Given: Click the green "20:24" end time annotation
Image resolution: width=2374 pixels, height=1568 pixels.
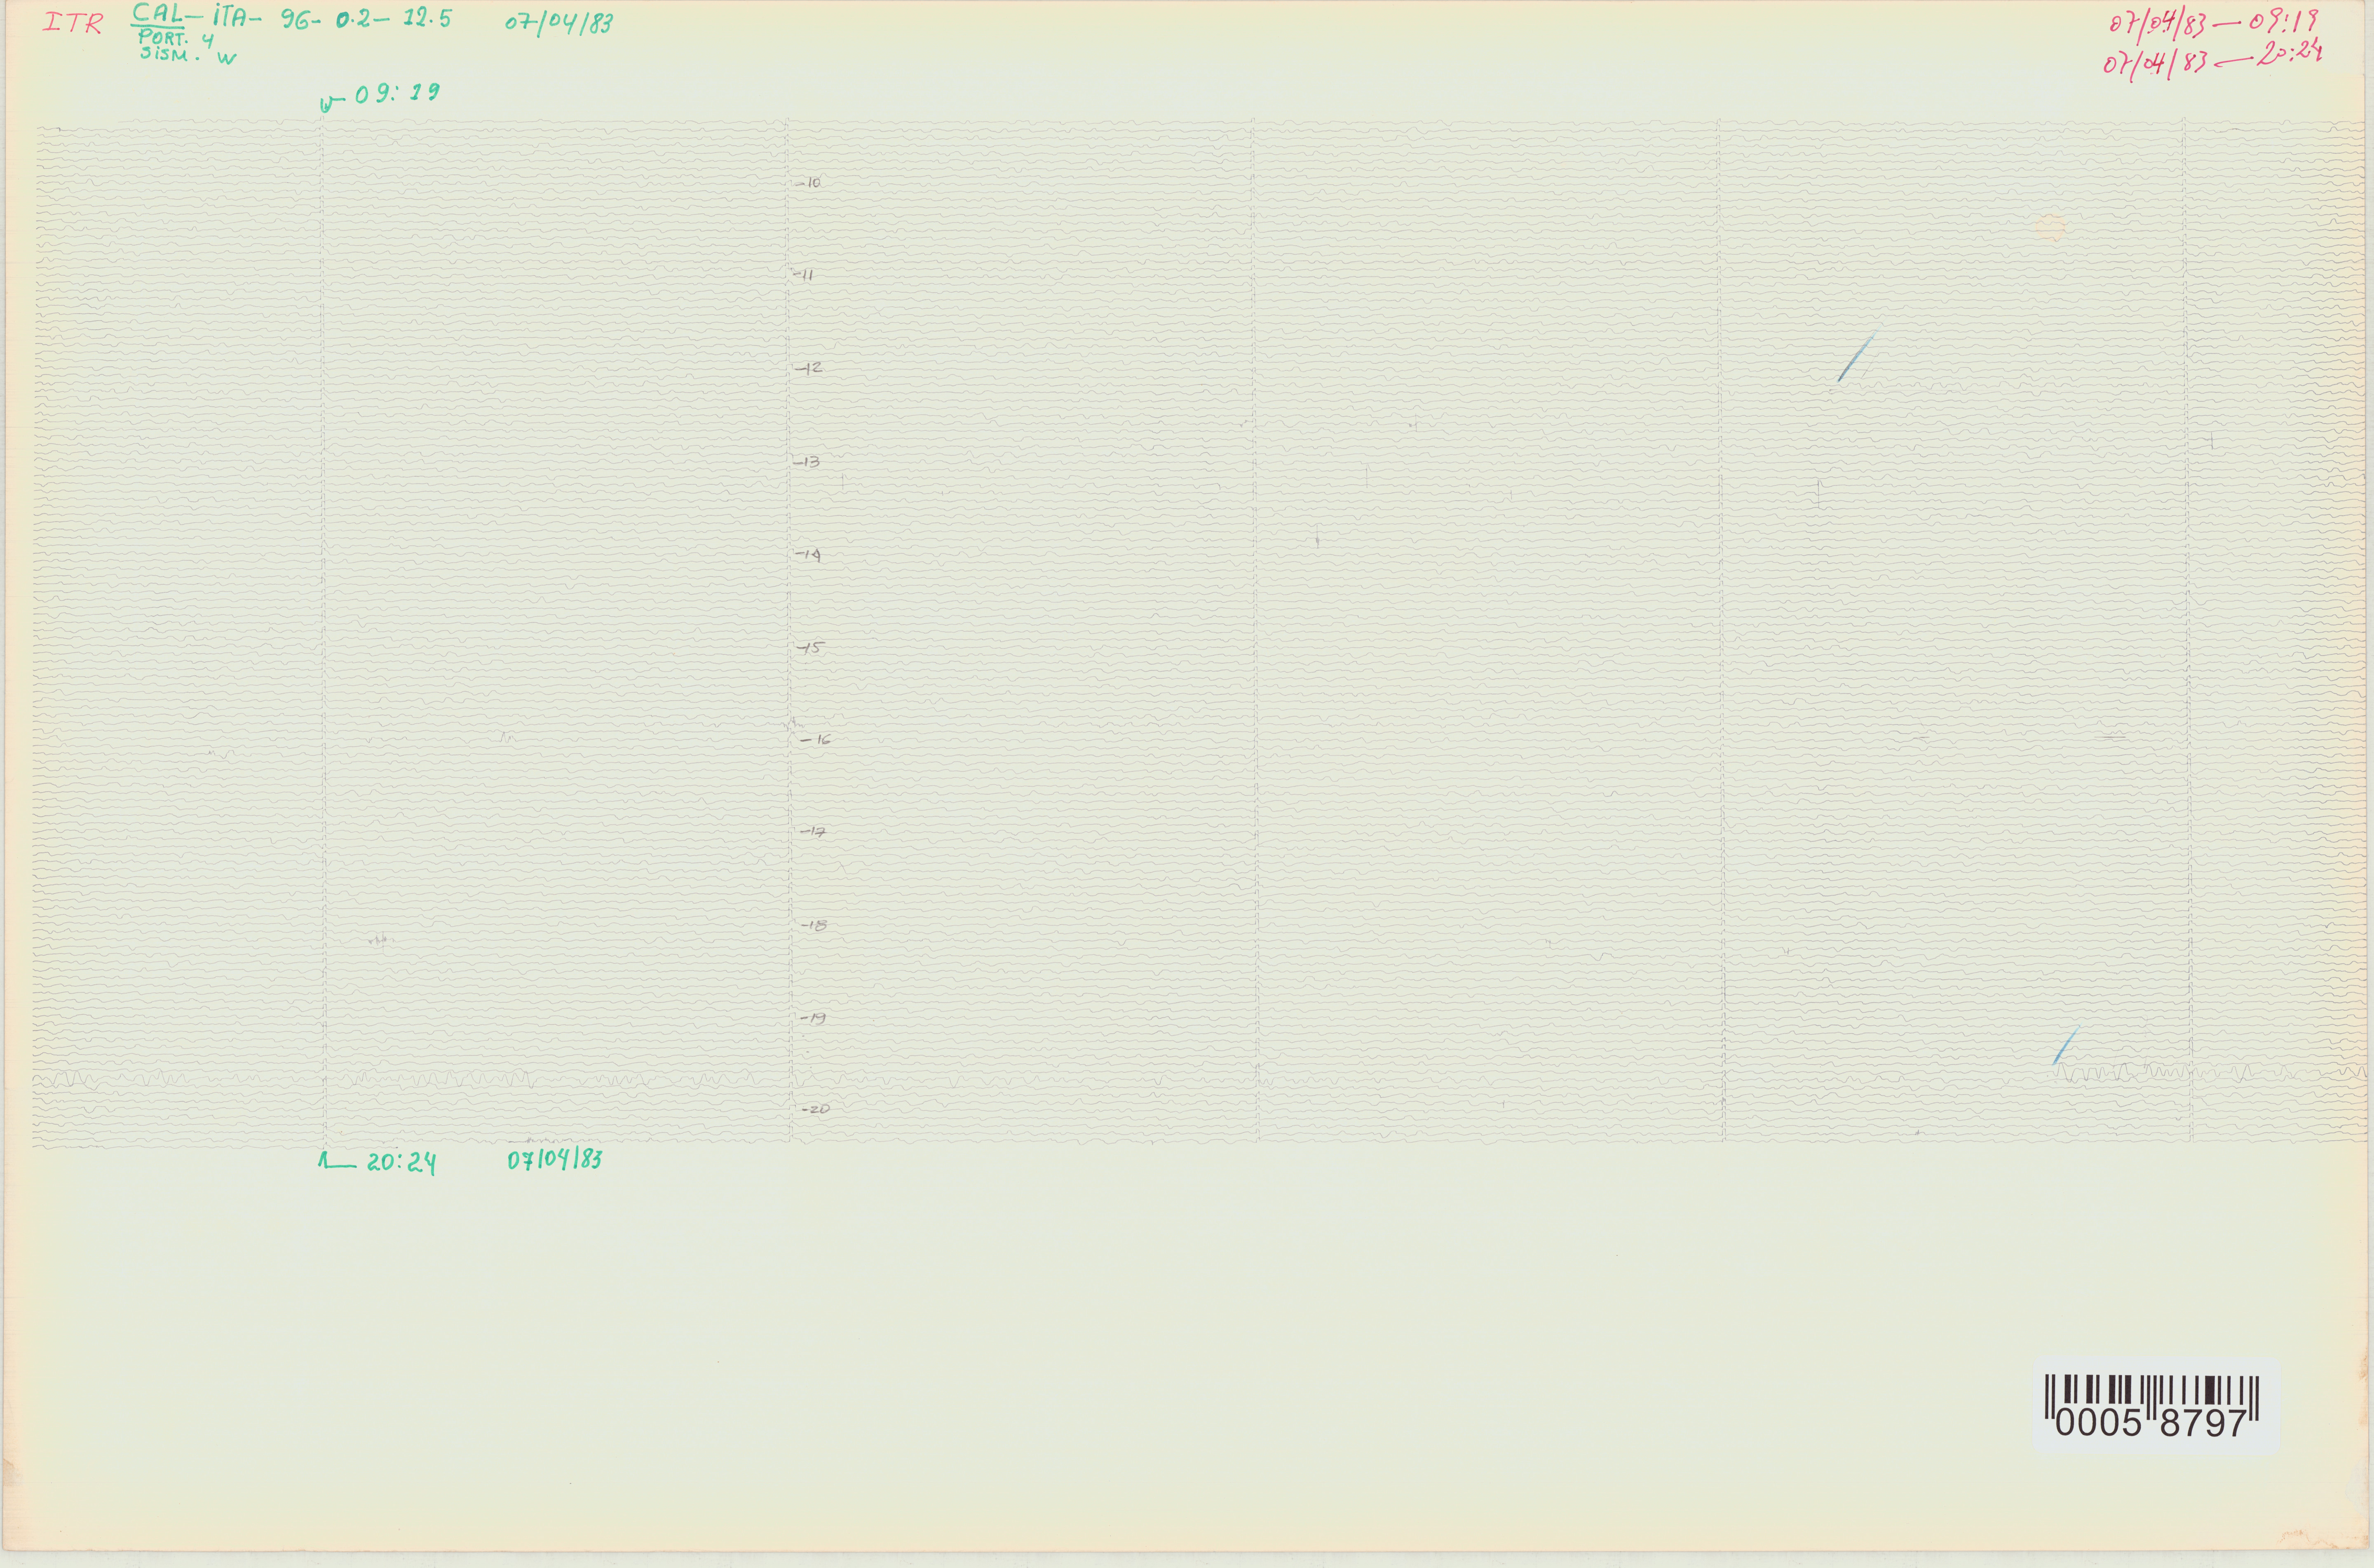Looking at the screenshot, I should tap(378, 1162).
